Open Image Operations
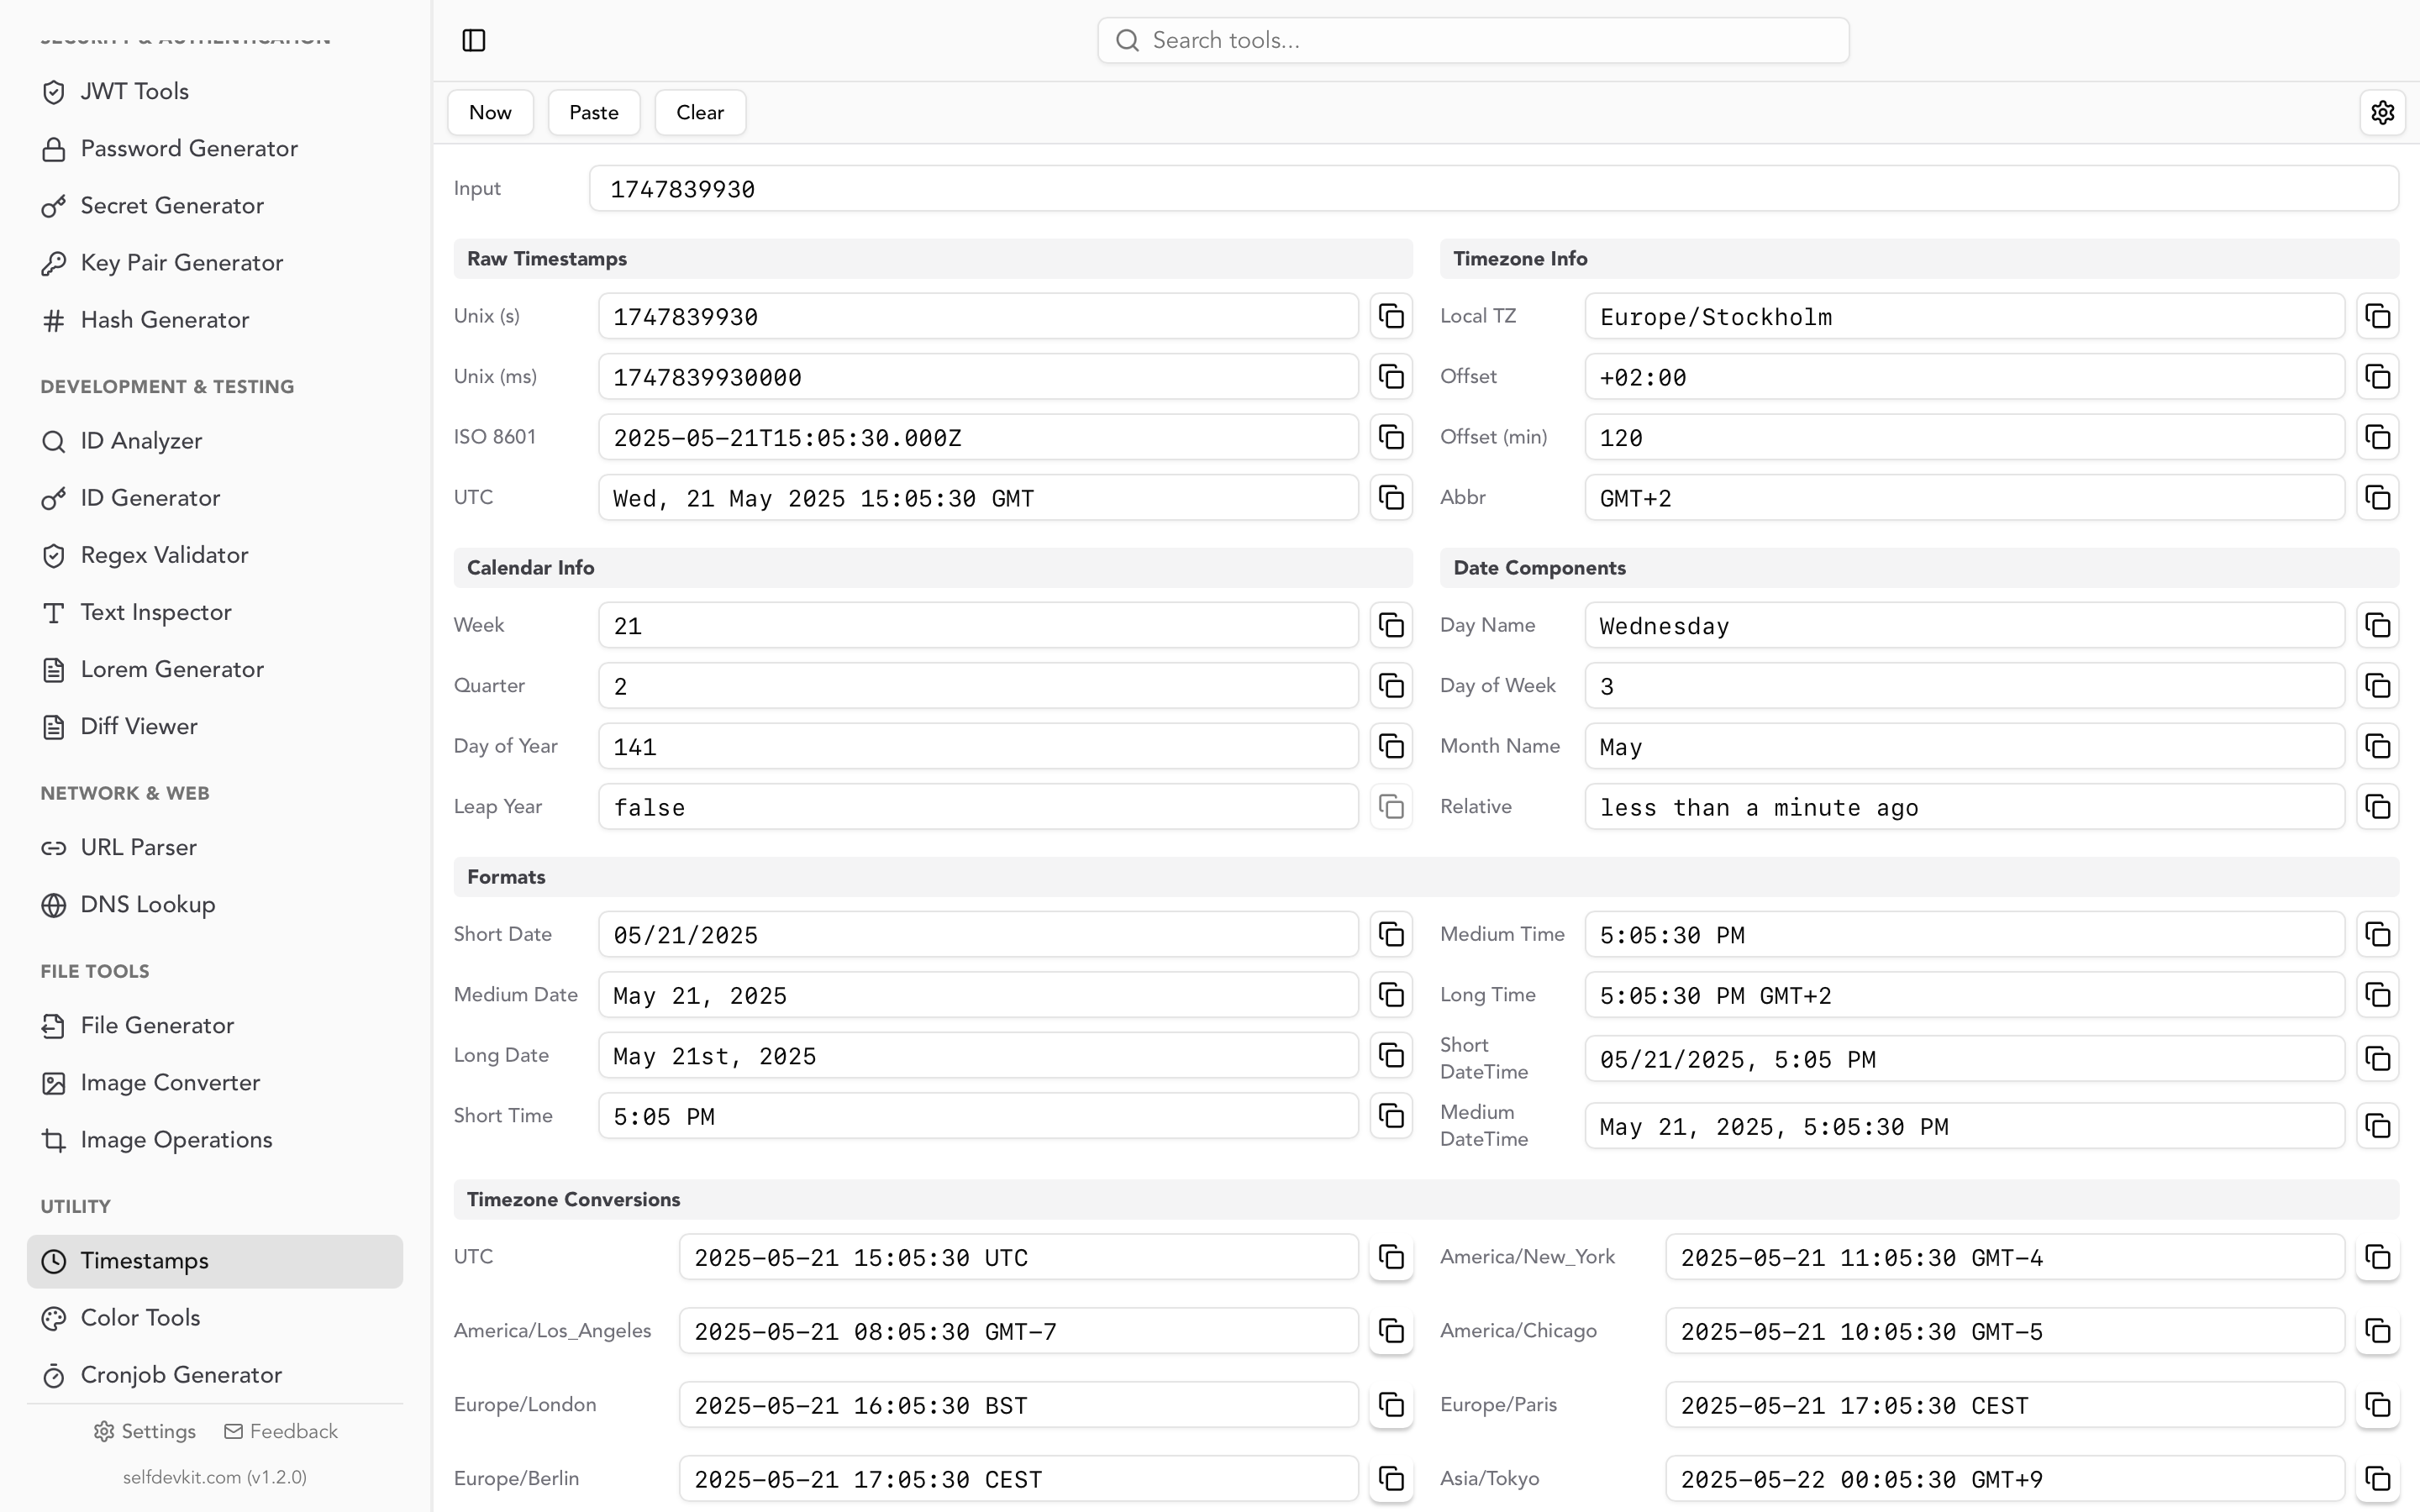The height and width of the screenshot is (1512, 2420). click(x=215, y=1140)
